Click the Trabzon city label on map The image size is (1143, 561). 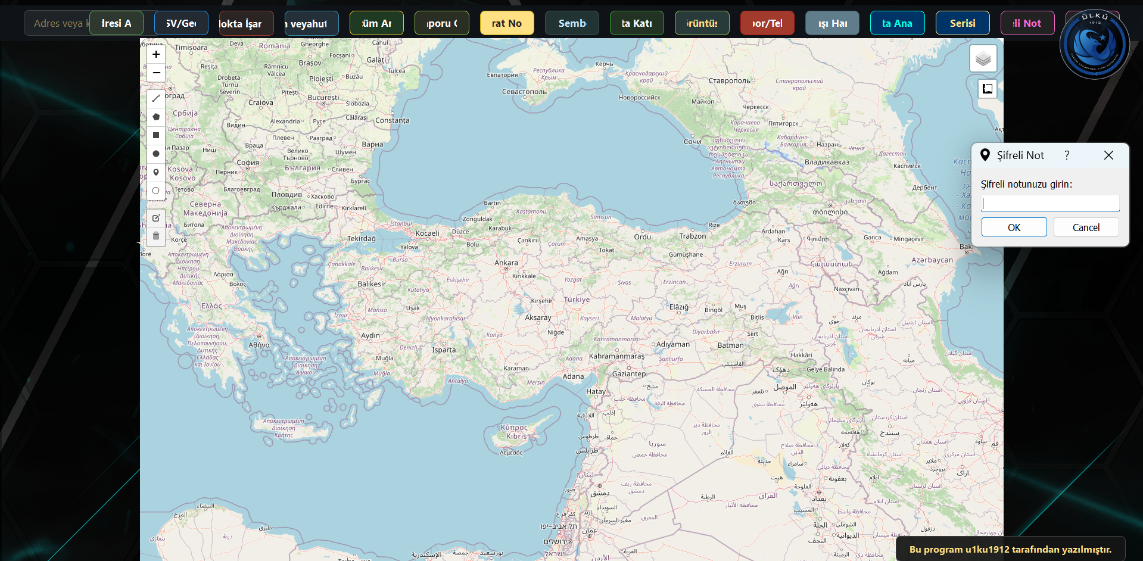coord(692,236)
